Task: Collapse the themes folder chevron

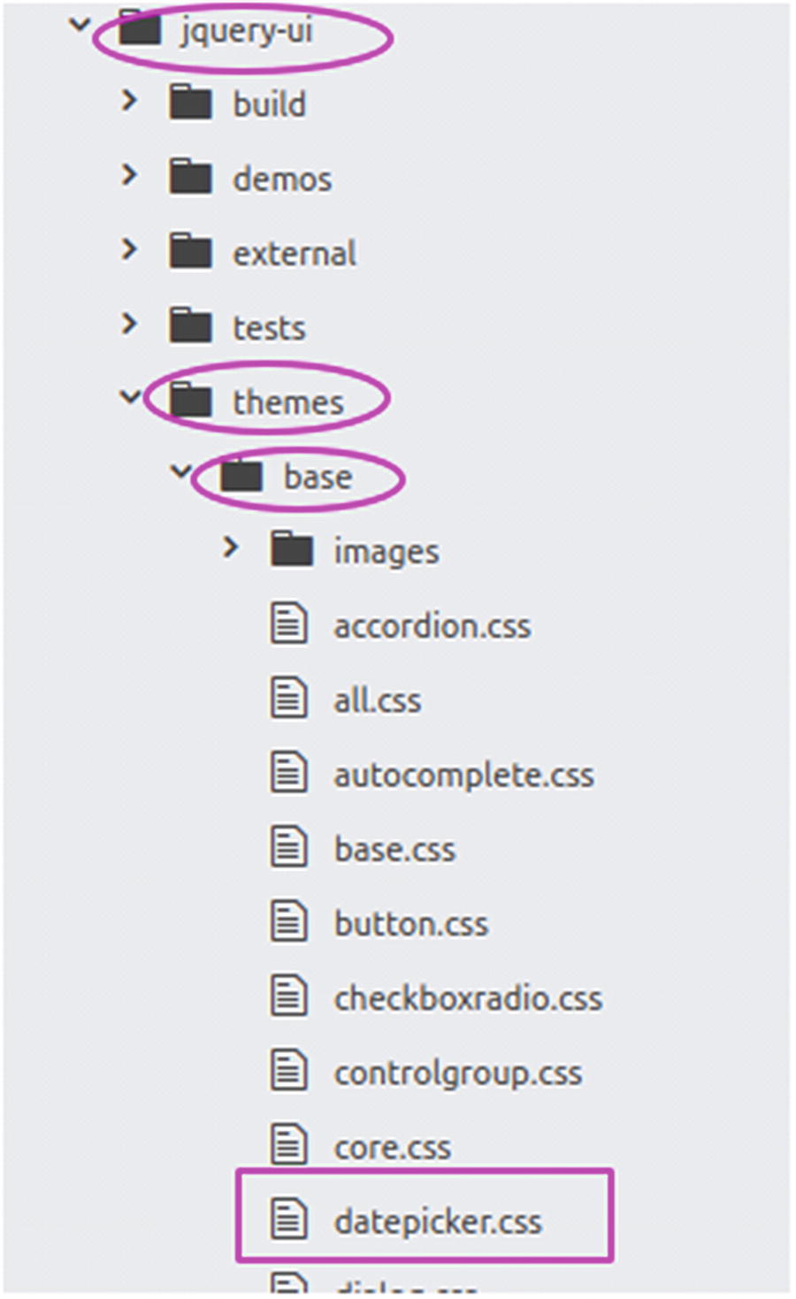Action: [130, 397]
